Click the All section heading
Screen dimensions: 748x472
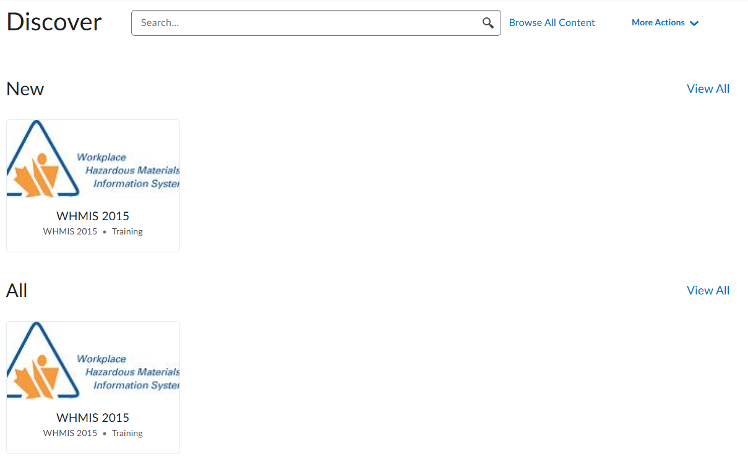pos(17,291)
